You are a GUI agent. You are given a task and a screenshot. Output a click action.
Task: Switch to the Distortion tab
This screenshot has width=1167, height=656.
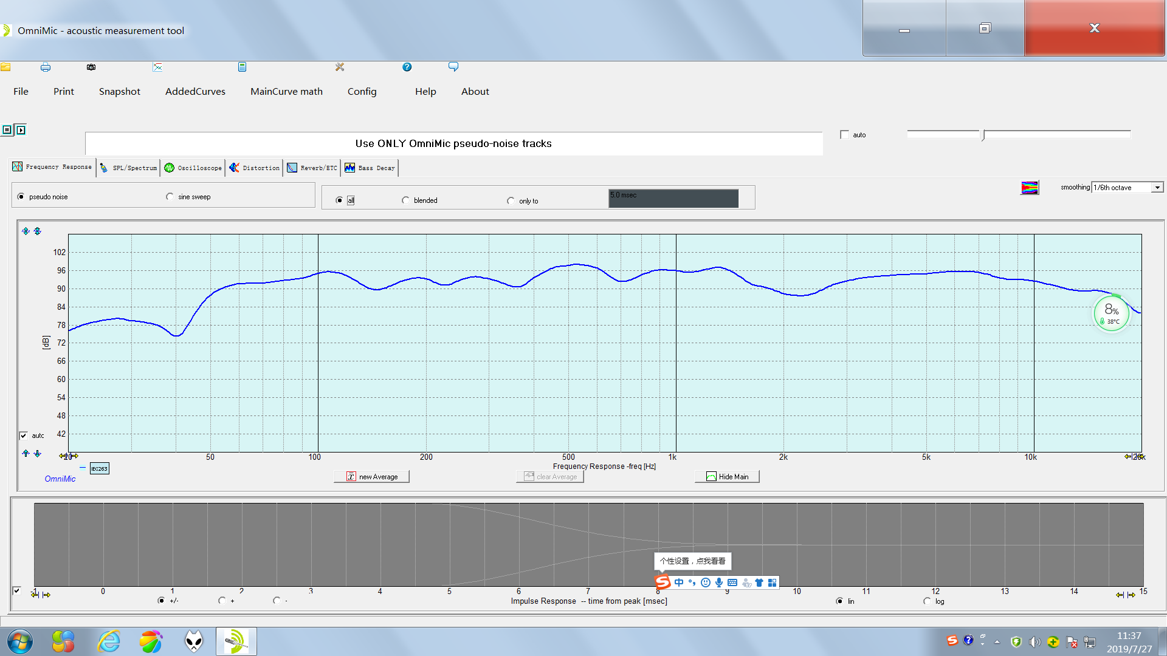(255, 168)
